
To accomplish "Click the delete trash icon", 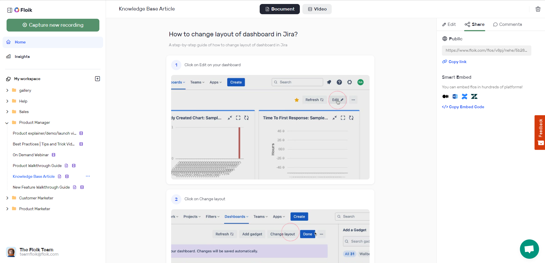I will [538, 9].
